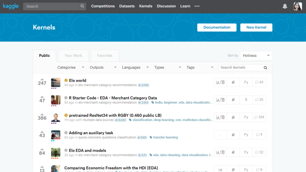
Task: Open Adding an auxiliary task kernel
Action: click(91, 133)
